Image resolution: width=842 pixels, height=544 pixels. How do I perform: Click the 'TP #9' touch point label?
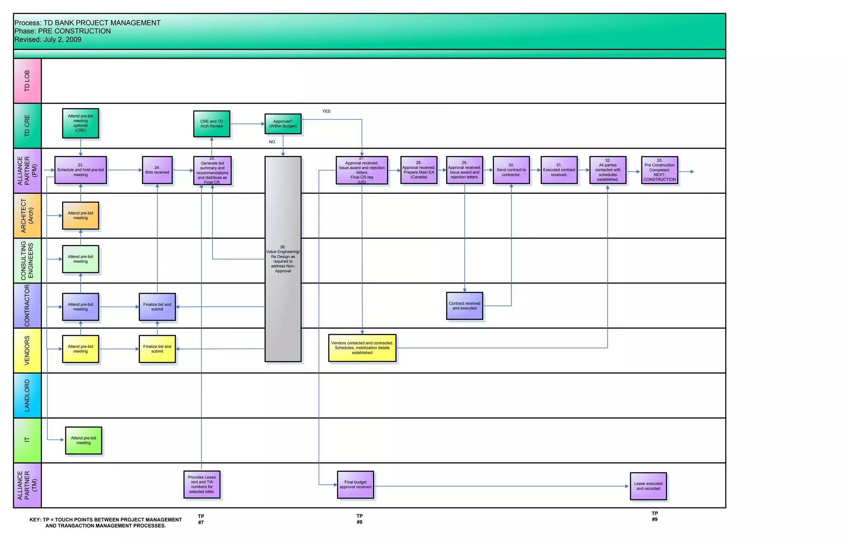[655, 516]
